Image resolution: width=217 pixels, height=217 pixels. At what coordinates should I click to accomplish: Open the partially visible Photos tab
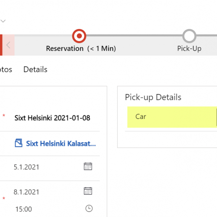[6, 69]
